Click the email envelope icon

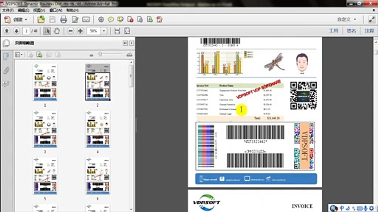86,20
